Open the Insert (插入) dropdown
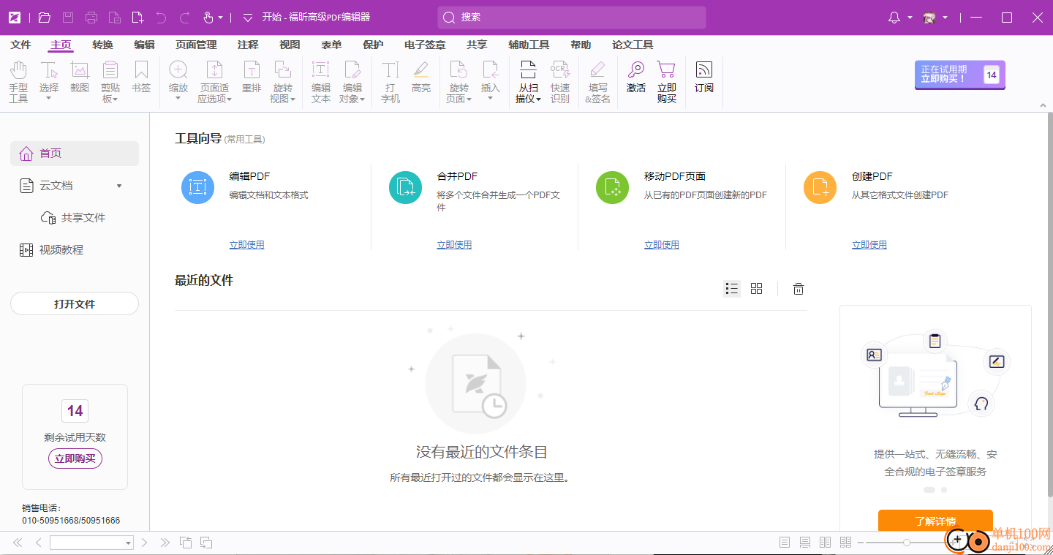This screenshot has height=555, width=1053. 491,99
